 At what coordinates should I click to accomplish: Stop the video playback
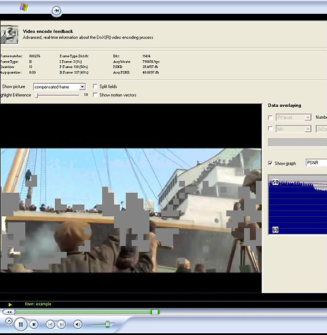pos(34,324)
